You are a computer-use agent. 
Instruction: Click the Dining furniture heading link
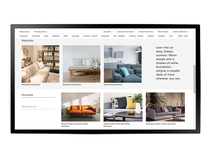click(27, 41)
